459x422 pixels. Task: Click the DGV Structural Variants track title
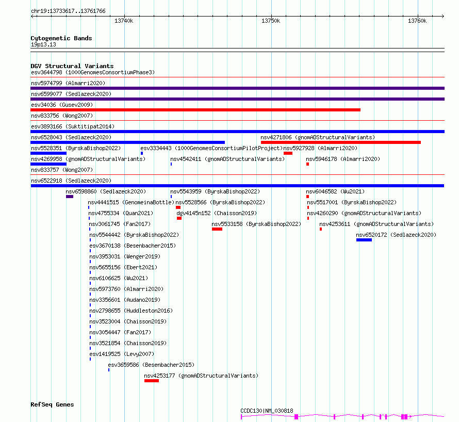[x=72, y=66]
